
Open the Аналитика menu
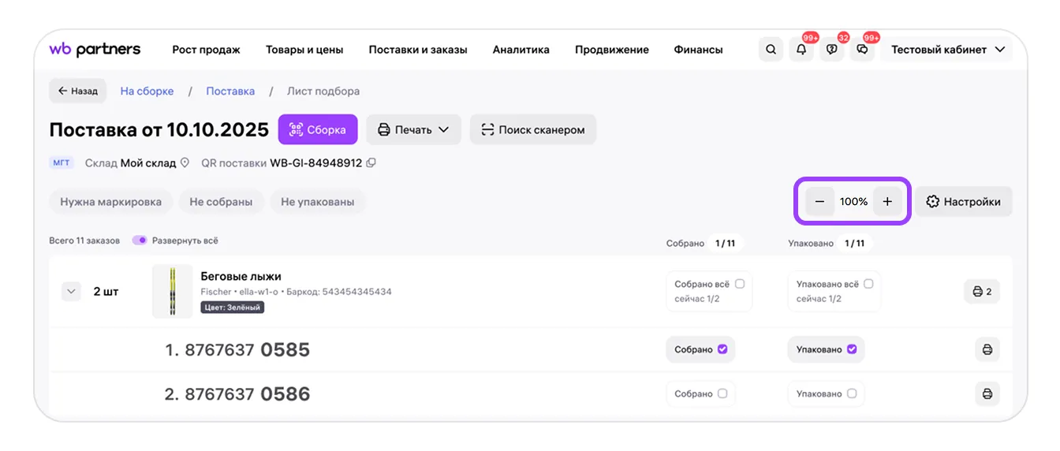click(x=521, y=50)
